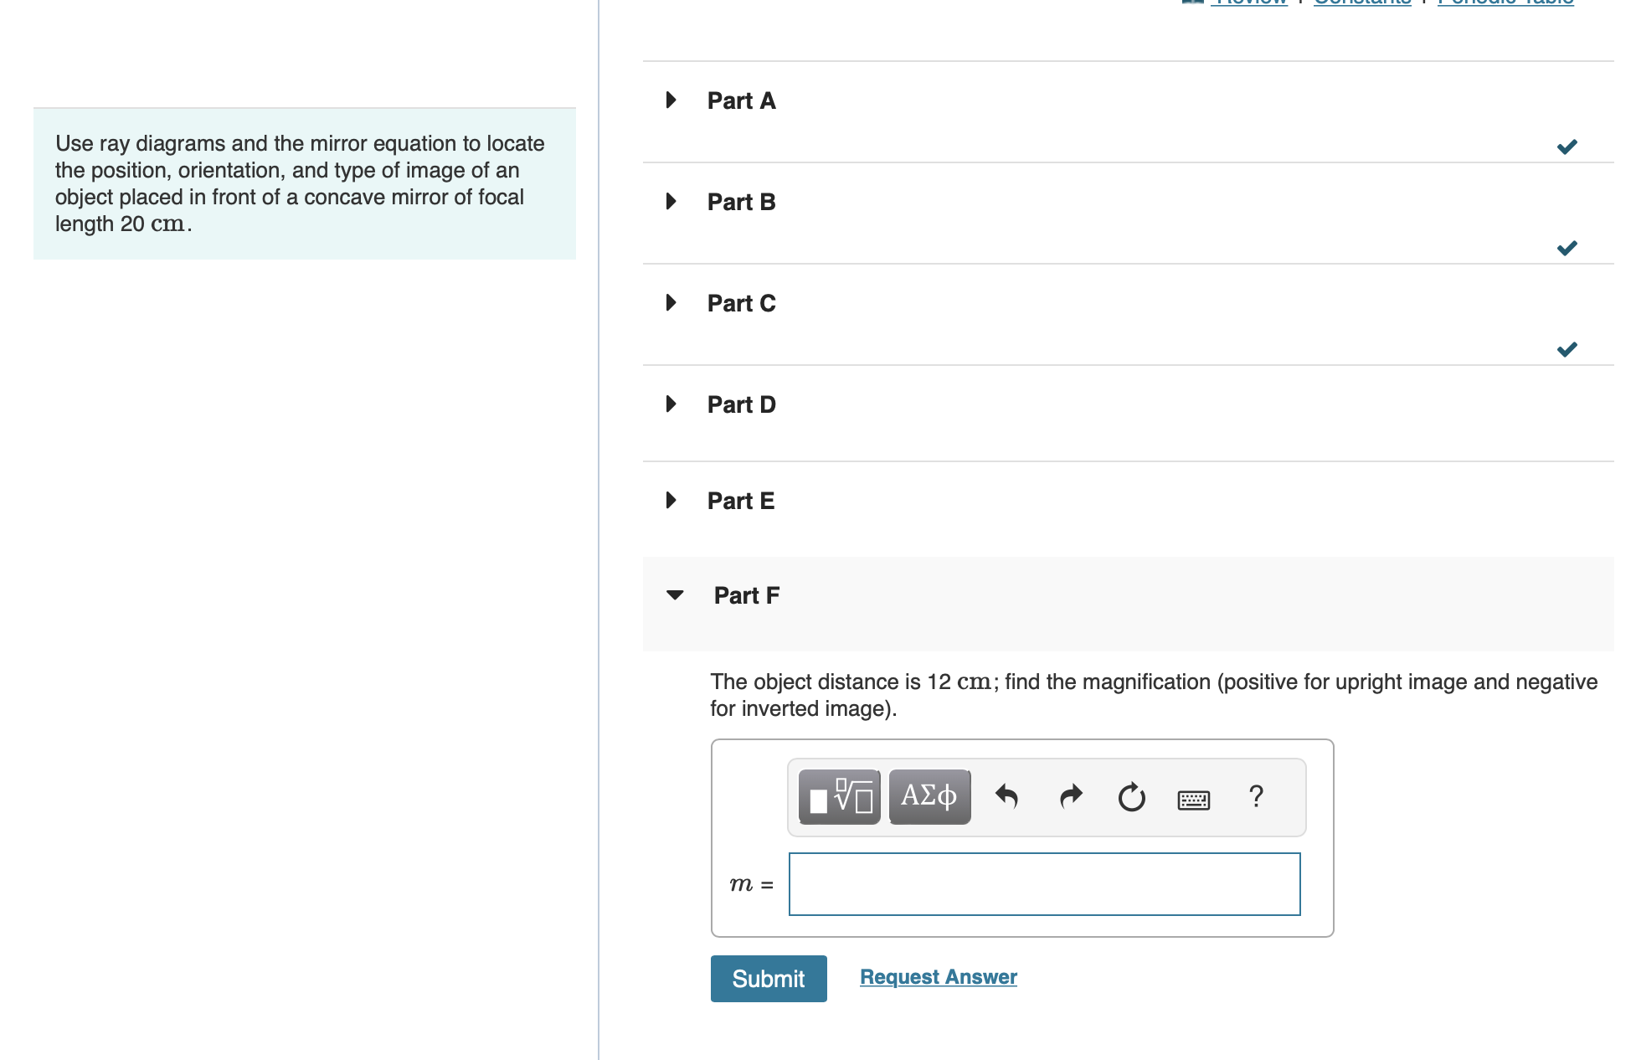Click the green checkmark beside Part C
The image size is (1636, 1060).
pyautogui.click(x=1567, y=348)
